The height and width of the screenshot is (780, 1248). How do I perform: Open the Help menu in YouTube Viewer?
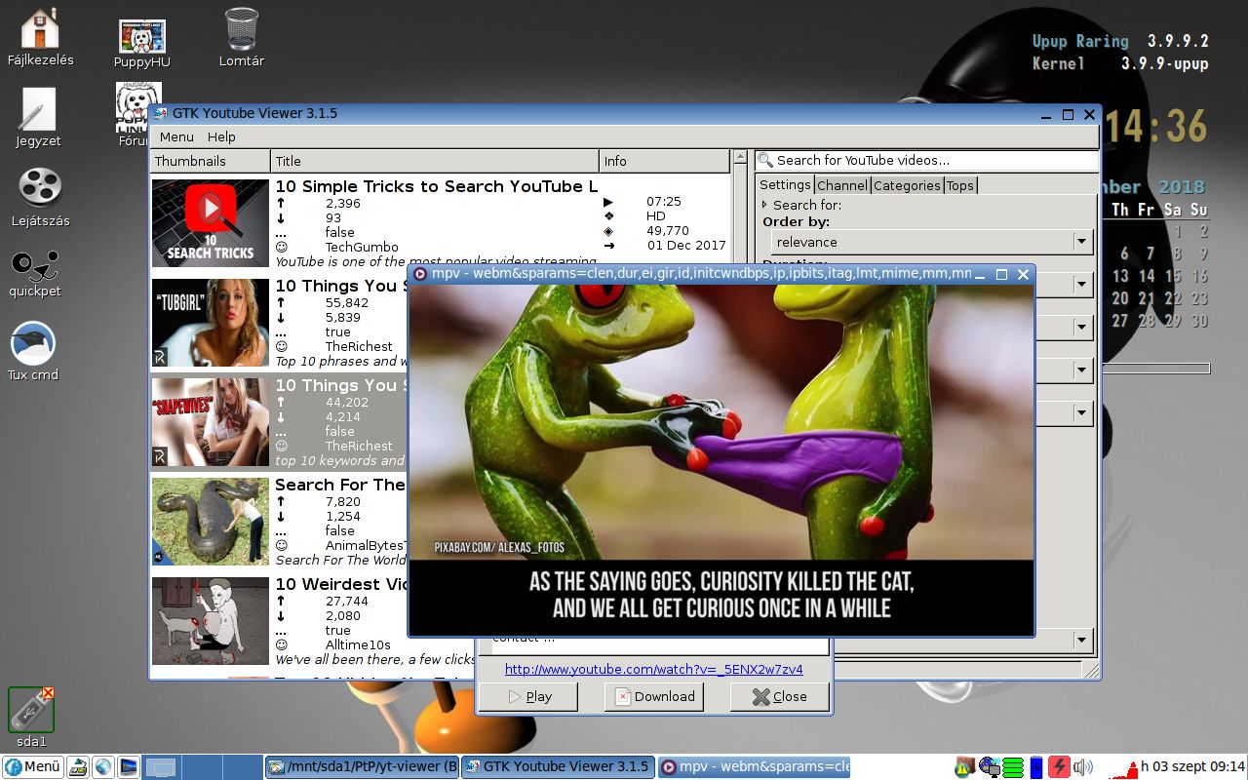pos(221,136)
